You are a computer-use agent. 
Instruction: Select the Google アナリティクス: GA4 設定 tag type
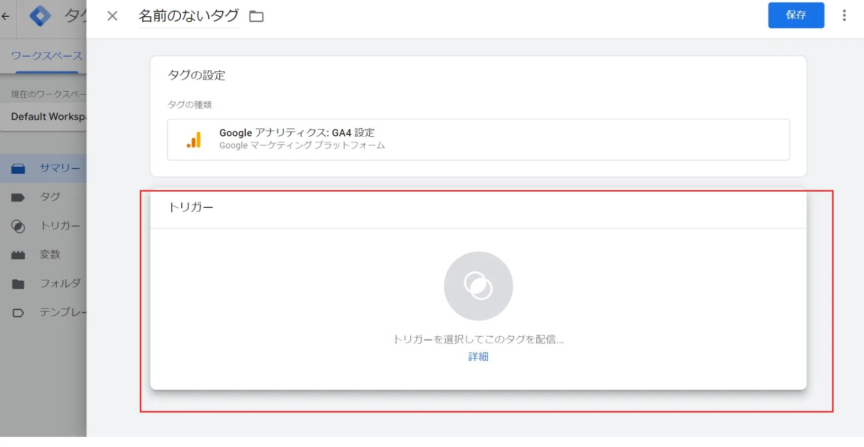[478, 140]
